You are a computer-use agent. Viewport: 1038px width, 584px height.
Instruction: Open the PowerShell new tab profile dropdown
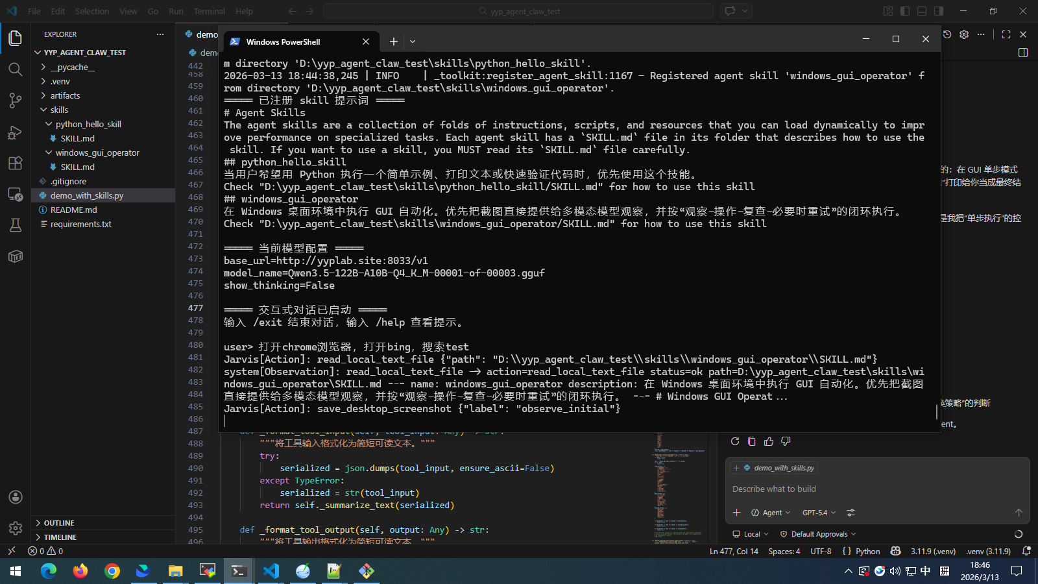pyautogui.click(x=413, y=42)
